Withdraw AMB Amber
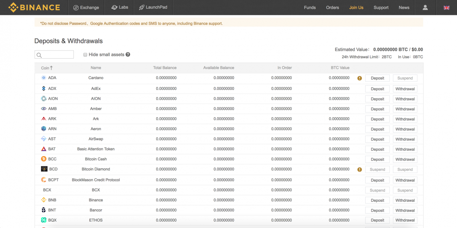 click(405, 109)
